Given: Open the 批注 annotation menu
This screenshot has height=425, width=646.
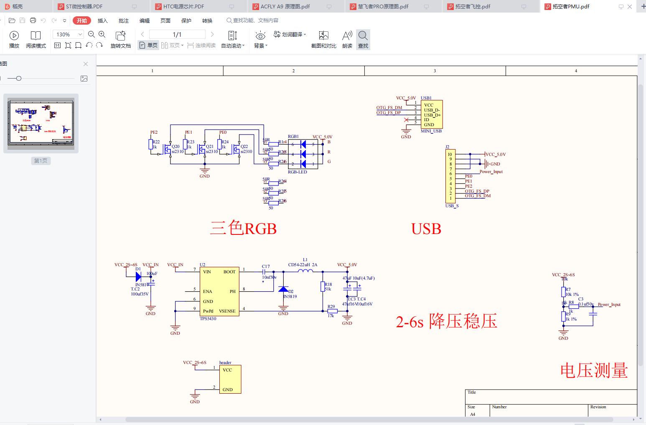Looking at the screenshot, I should (x=123, y=20).
